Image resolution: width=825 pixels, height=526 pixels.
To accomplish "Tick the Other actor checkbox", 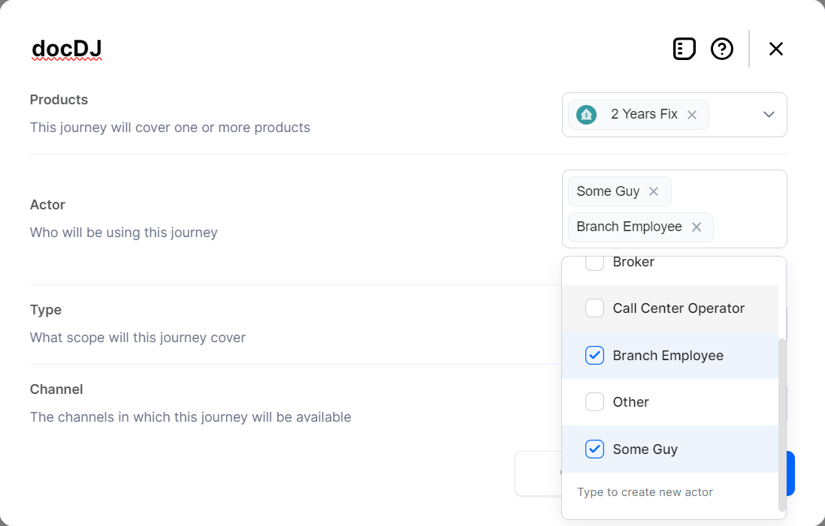I will tap(594, 402).
